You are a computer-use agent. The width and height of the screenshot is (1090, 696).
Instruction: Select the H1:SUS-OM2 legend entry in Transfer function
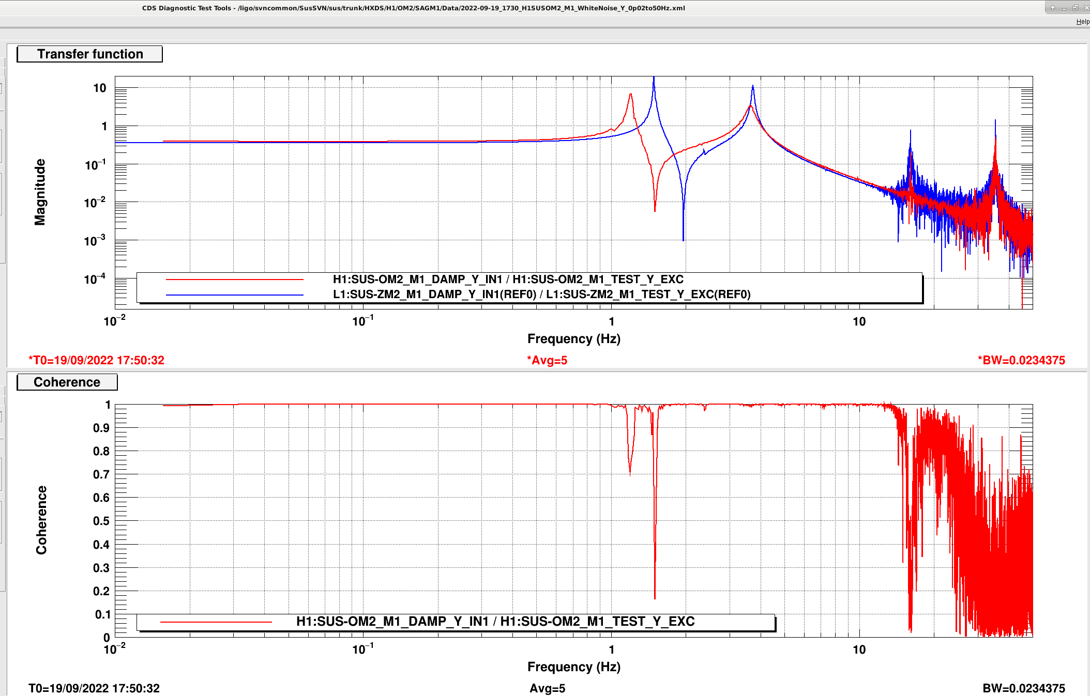point(508,280)
